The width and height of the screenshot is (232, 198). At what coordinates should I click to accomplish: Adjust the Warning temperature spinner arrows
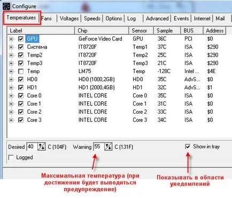tap(109, 147)
